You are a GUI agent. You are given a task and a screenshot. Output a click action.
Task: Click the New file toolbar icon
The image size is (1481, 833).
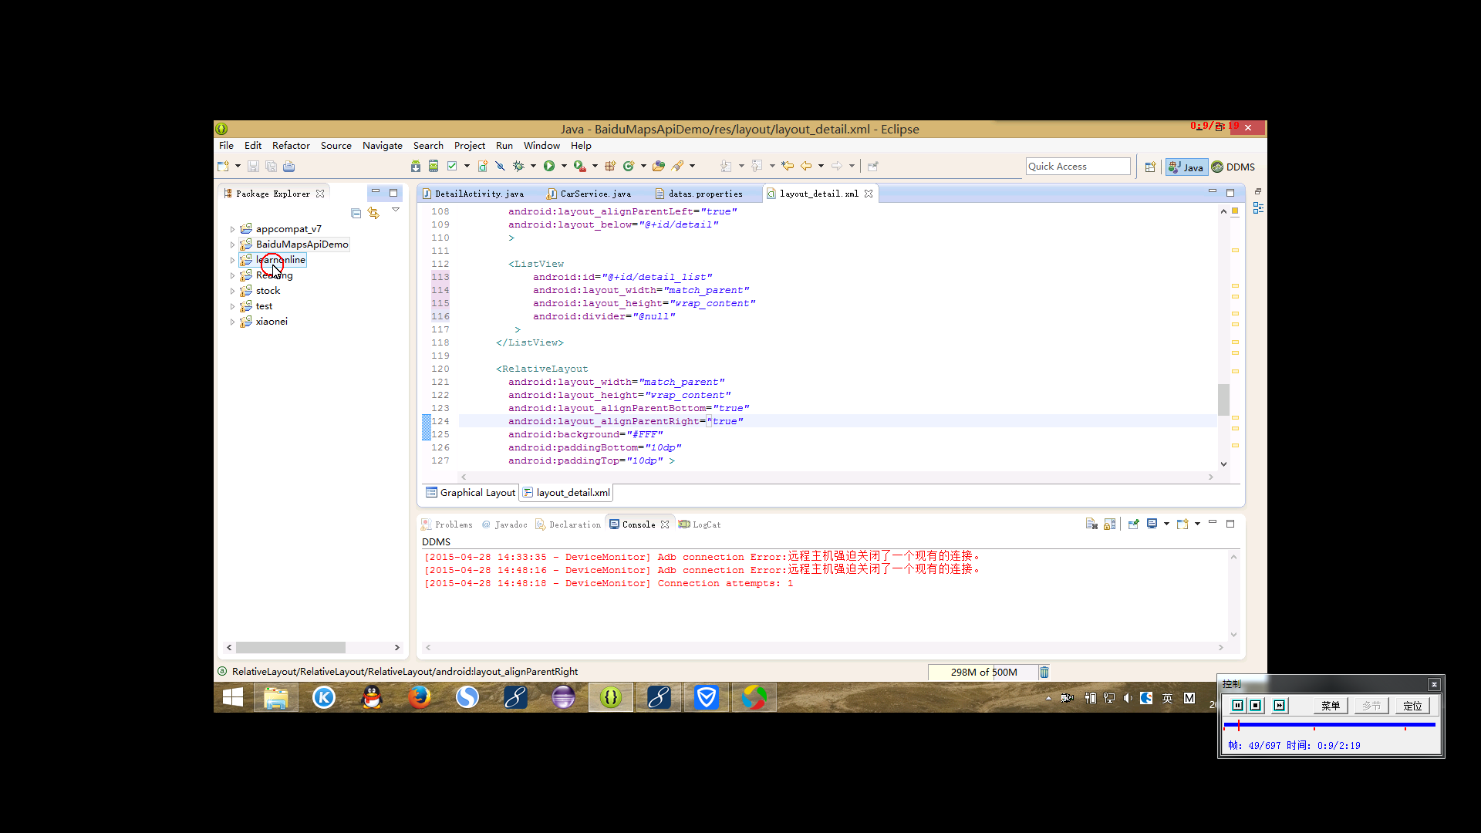[223, 166]
